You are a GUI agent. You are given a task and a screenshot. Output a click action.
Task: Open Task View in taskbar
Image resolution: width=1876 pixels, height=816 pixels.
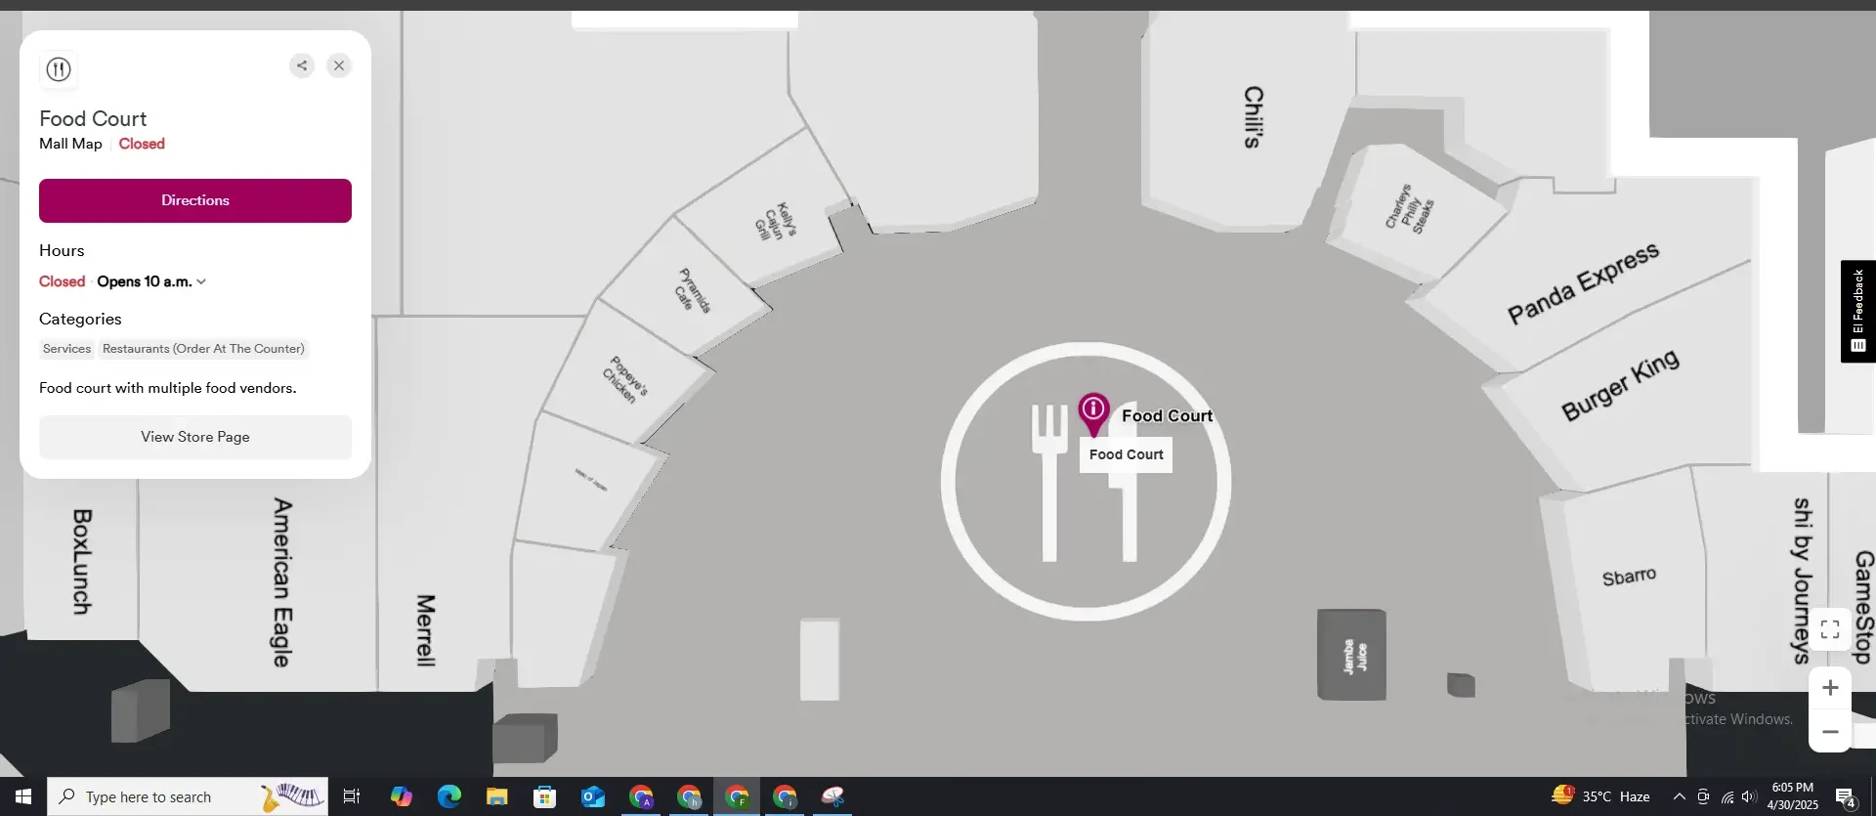352,796
